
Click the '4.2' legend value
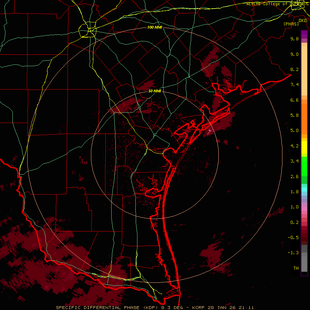tap(294, 146)
